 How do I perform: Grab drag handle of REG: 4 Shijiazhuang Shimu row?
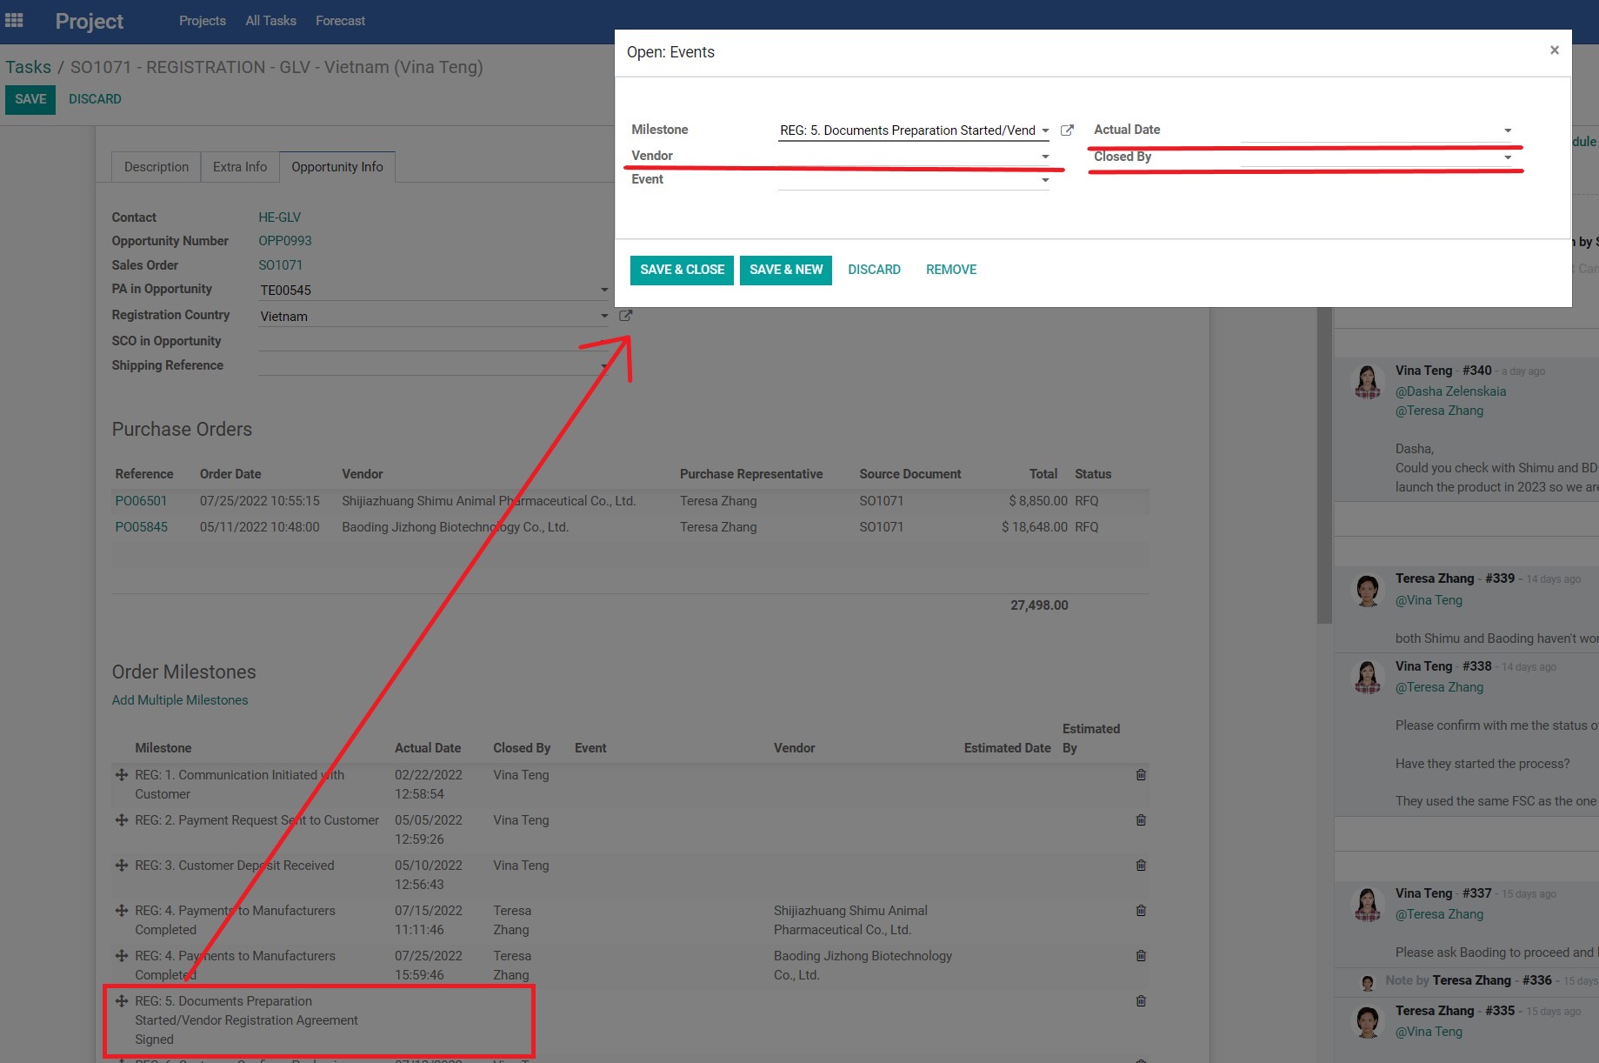(122, 910)
